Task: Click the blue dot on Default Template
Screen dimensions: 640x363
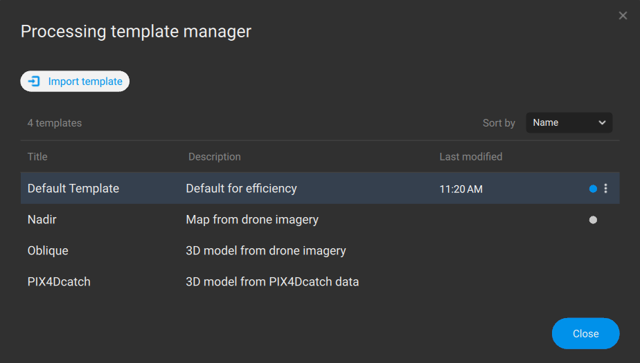Action: pyautogui.click(x=593, y=188)
